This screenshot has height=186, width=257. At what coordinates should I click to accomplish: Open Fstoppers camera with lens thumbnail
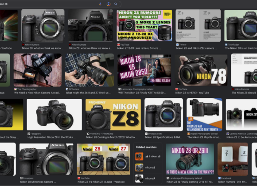(55, 115)
